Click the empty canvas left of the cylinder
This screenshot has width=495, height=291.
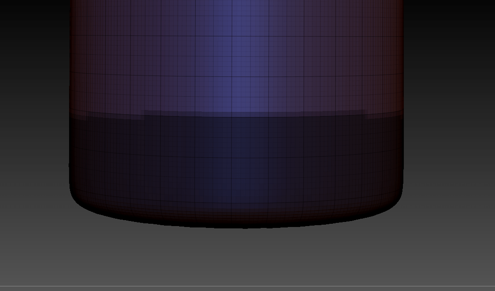(32, 138)
